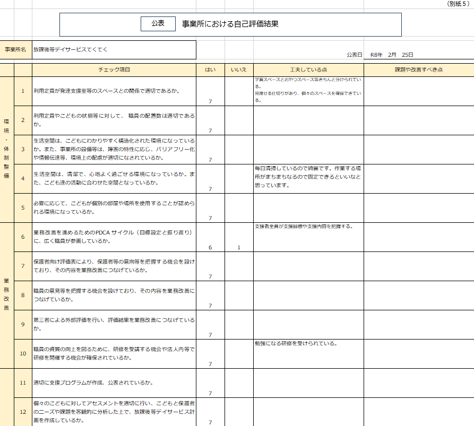Select the 事業所名 label cell
Viewport: 474px width, 426px height.
(16, 49)
